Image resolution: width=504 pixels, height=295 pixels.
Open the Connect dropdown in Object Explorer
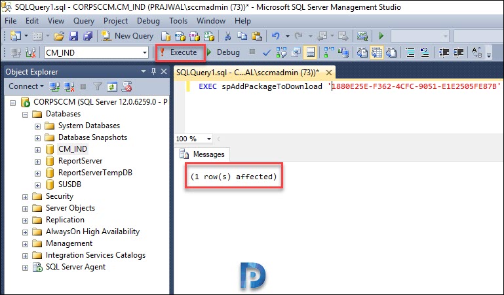click(x=26, y=86)
